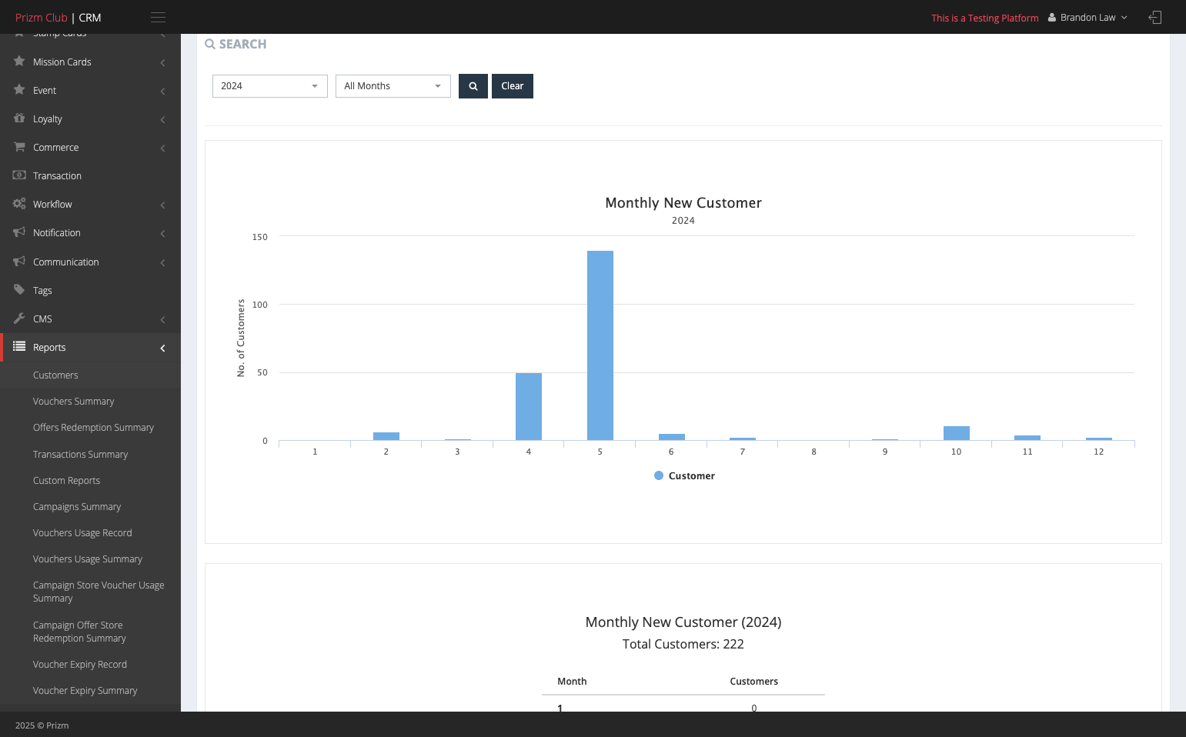Screen dimensions: 1186x737
Task: Open Campaign Offer Store Redemption Summary
Action: coord(79,632)
